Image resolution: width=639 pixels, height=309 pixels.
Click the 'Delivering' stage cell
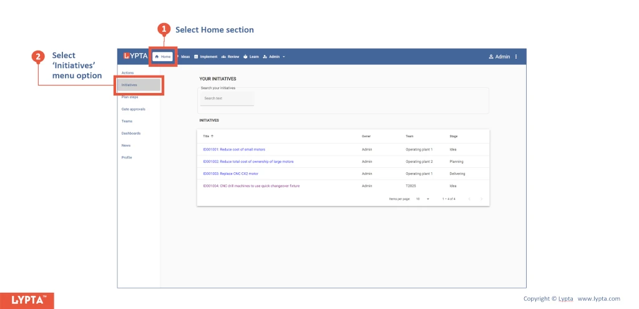457,174
